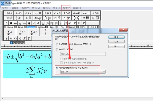Insert the pi symbol from small bar

point(6,23)
